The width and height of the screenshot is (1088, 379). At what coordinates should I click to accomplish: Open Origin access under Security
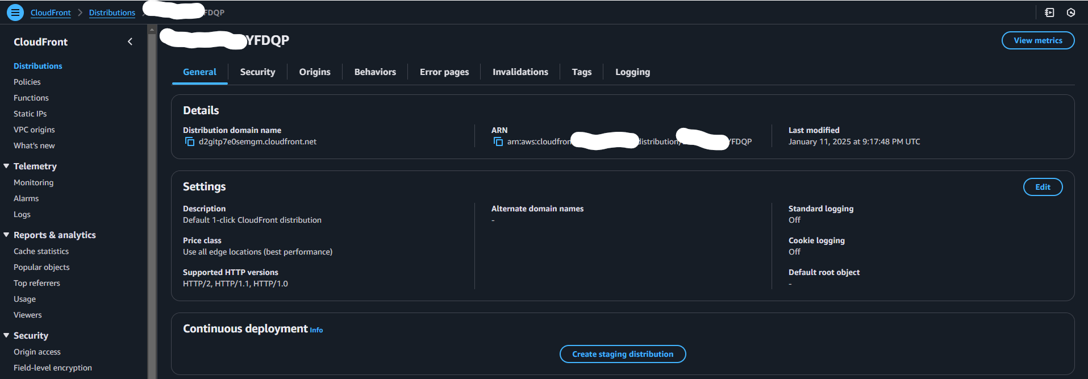coord(37,352)
